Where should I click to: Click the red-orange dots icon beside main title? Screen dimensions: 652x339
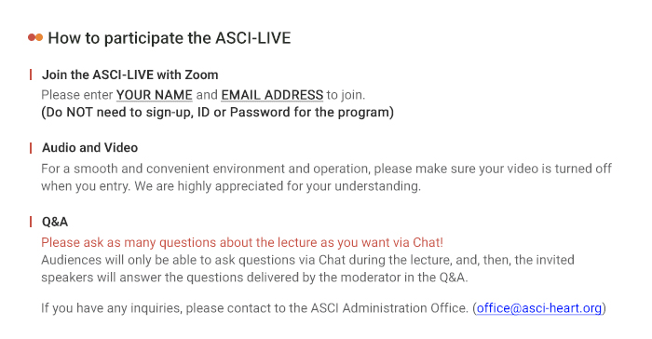[35, 37]
